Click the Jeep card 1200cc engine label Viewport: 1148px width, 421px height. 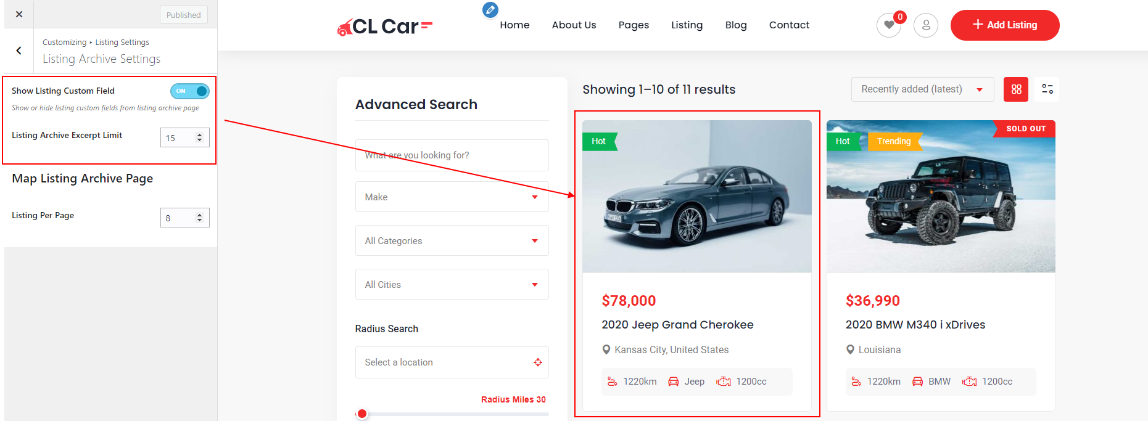point(751,382)
